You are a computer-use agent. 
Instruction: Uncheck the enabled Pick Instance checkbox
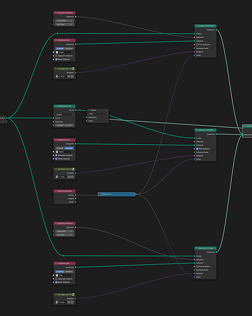pyautogui.click(x=197, y=149)
